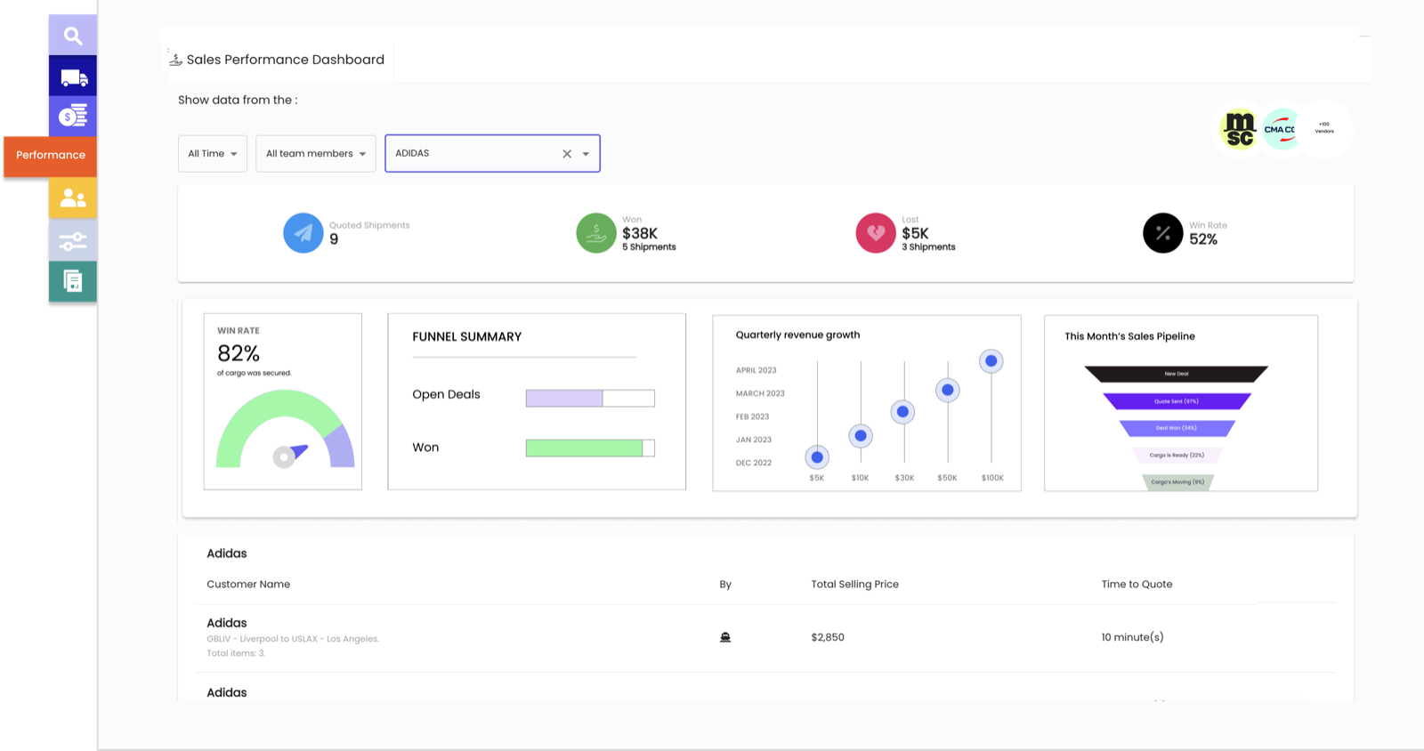Screen dimensions: 1424x751
Task: Click the Open Deals progress bar
Action: (590, 398)
